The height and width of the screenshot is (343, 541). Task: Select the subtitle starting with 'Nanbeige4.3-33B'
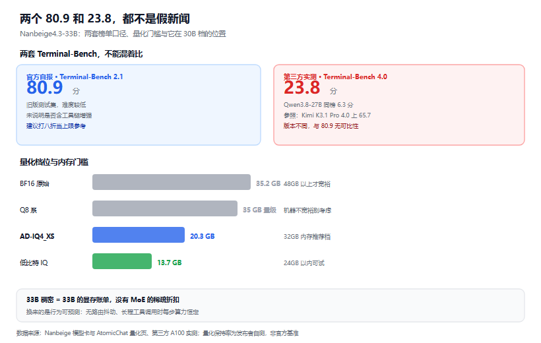click(123, 34)
